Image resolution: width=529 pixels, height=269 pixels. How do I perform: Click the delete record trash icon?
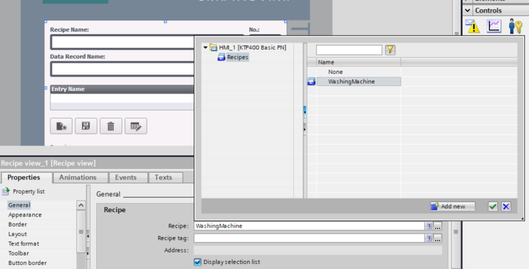click(x=111, y=126)
